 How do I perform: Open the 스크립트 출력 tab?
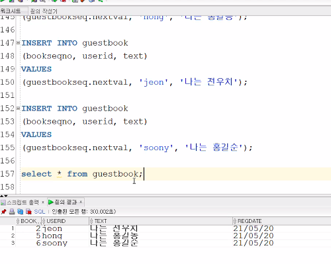tap(23, 202)
